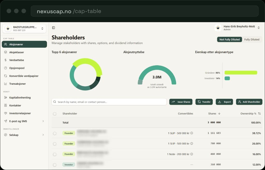The height and width of the screenshot is (170, 265).
Task: Collapse sidebar using the panel toggle icon
Action: 53,28
